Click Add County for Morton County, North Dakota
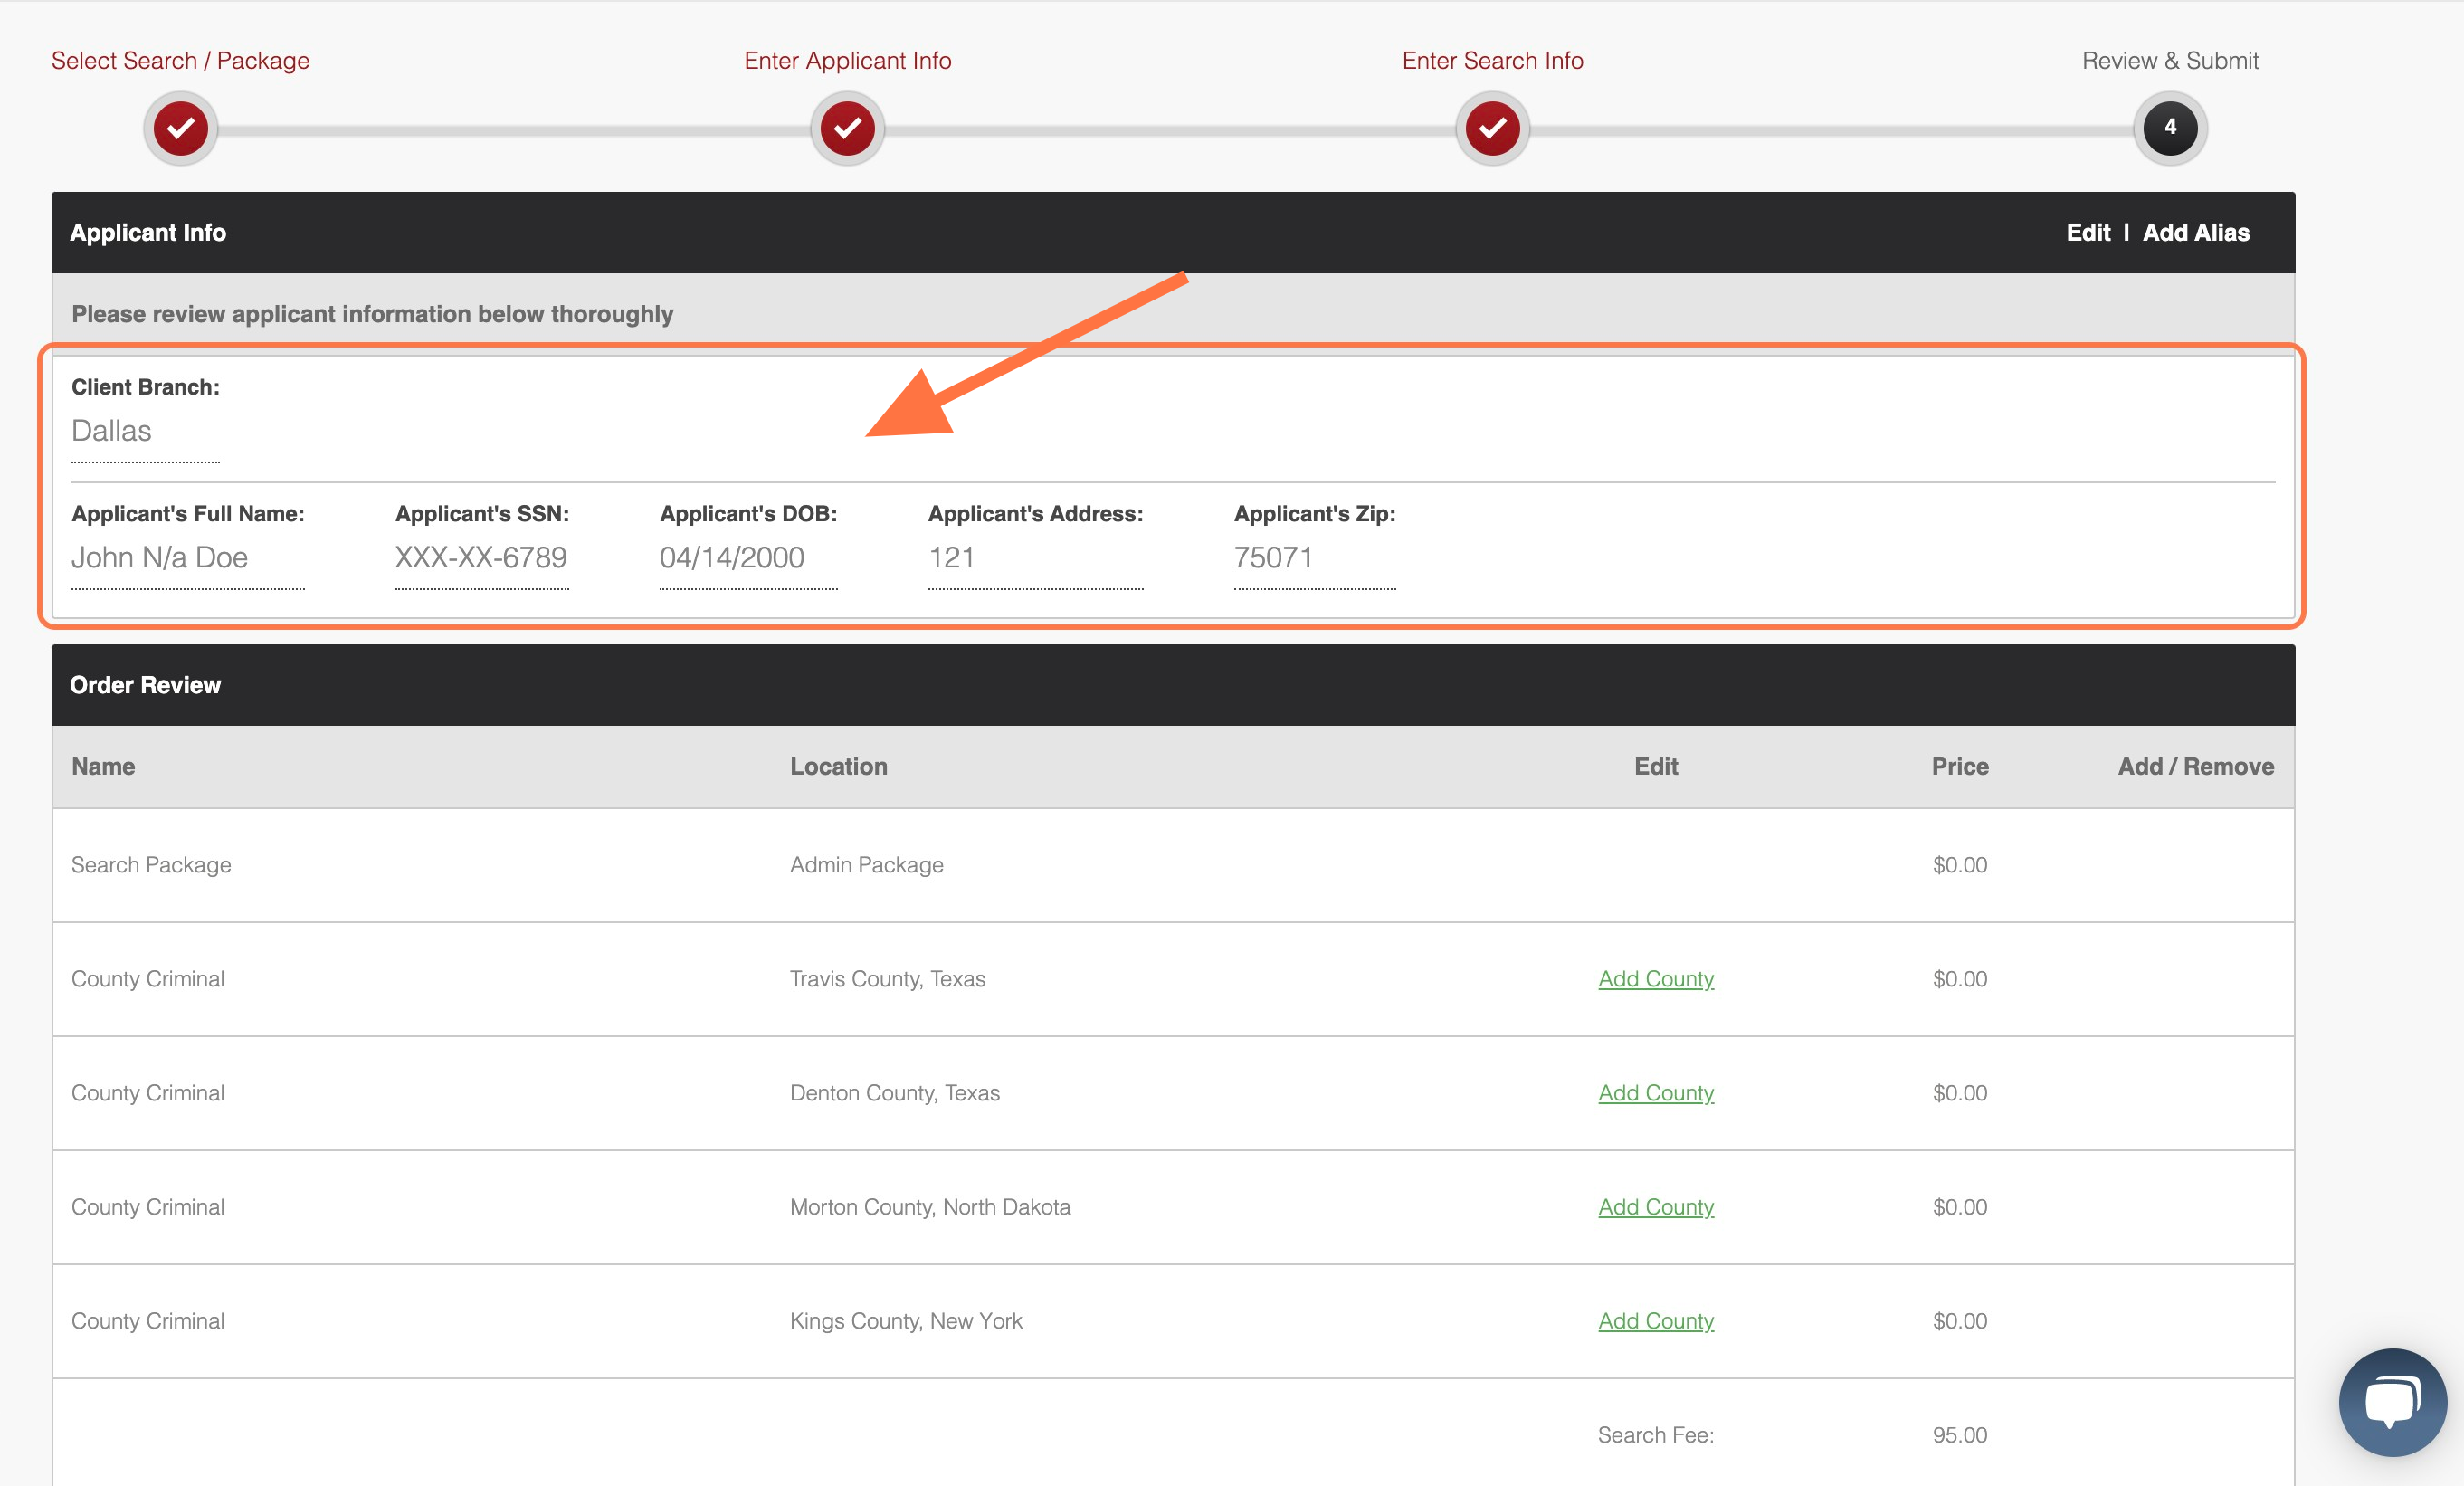Viewport: 2464px width, 1486px height. (1656, 1207)
